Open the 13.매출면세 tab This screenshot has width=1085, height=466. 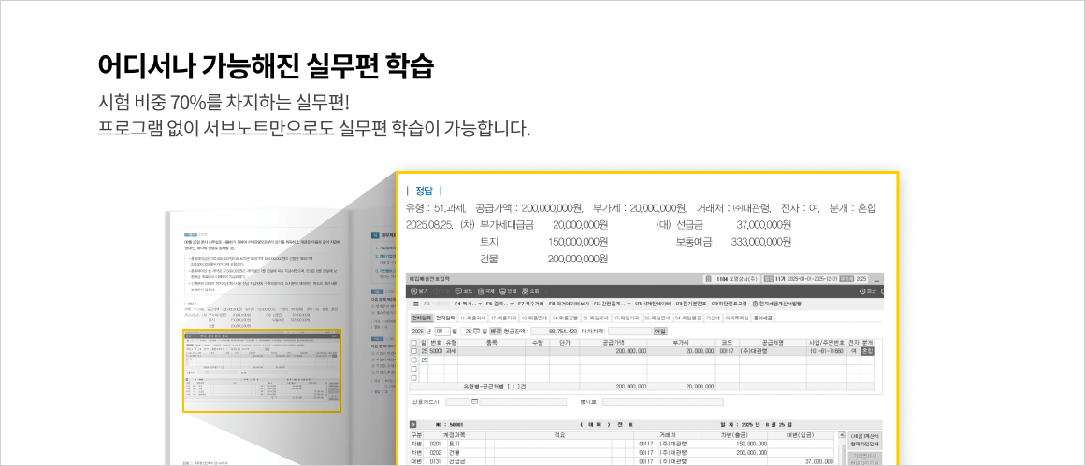point(534,318)
